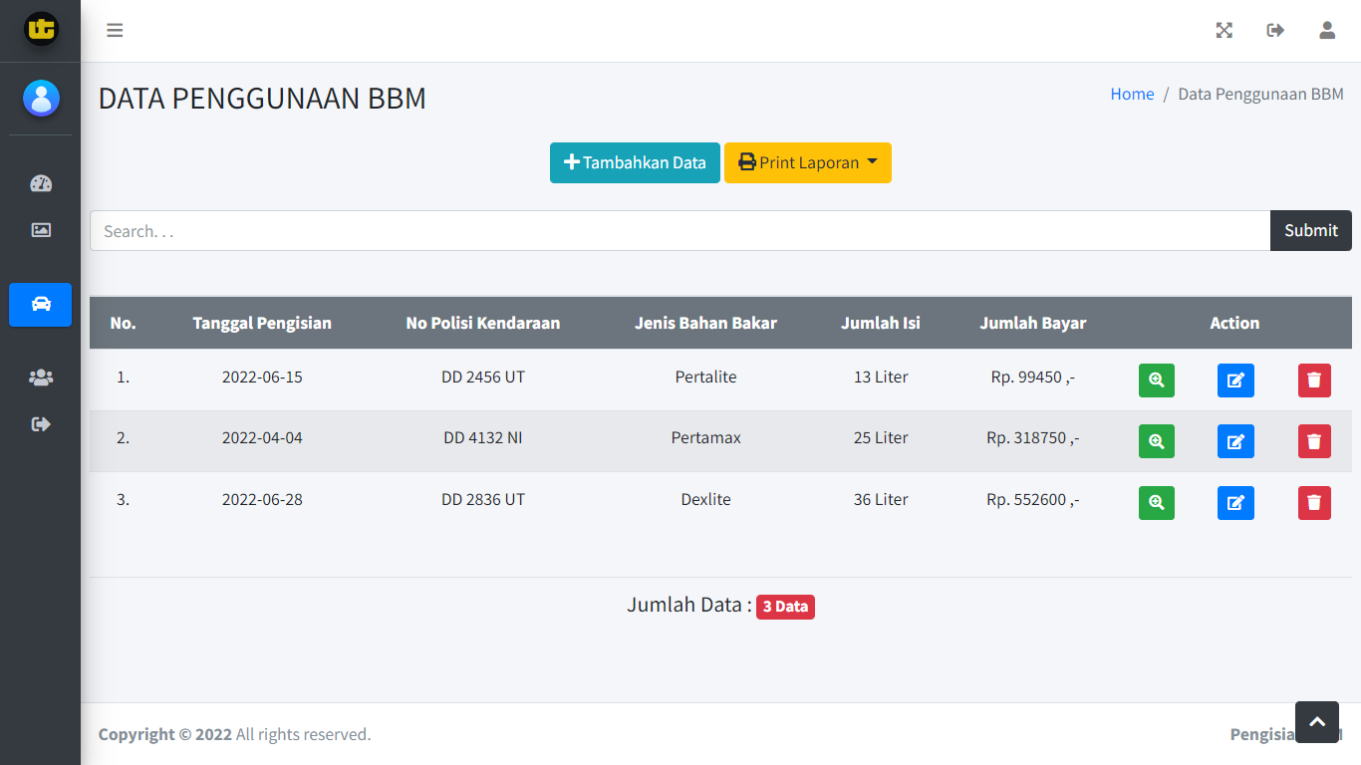Open the profile avatar above sidebar menu
This screenshot has width=1361, height=765.
click(40, 99)
